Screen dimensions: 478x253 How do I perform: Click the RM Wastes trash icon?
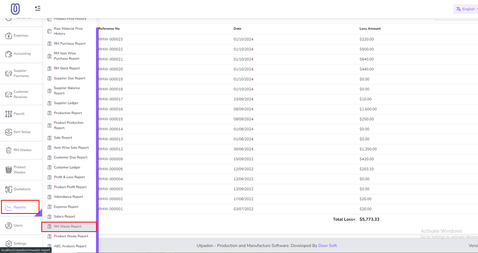pyautogui.click(x=9, y=150)
